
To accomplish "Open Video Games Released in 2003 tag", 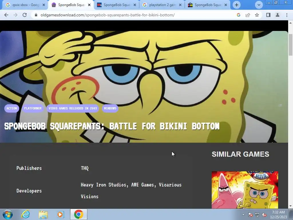I will (x=73, y=108).
